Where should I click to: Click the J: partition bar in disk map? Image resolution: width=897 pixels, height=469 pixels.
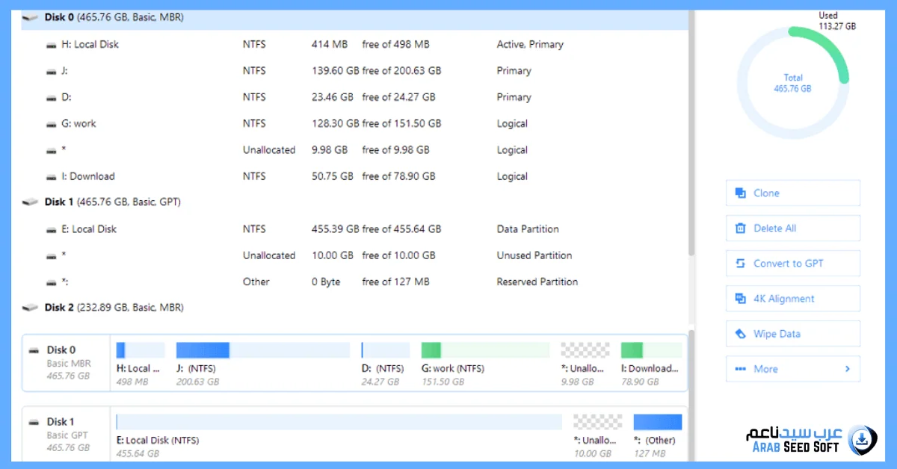(262, 350)
